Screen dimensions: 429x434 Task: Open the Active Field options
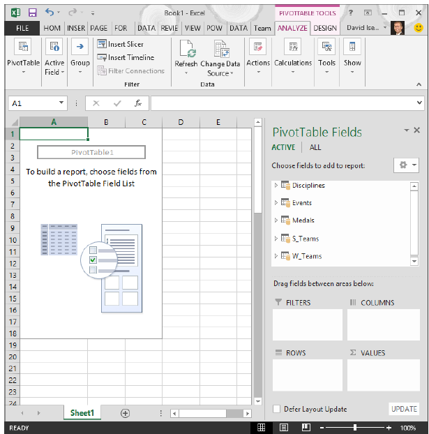[54, 58]
